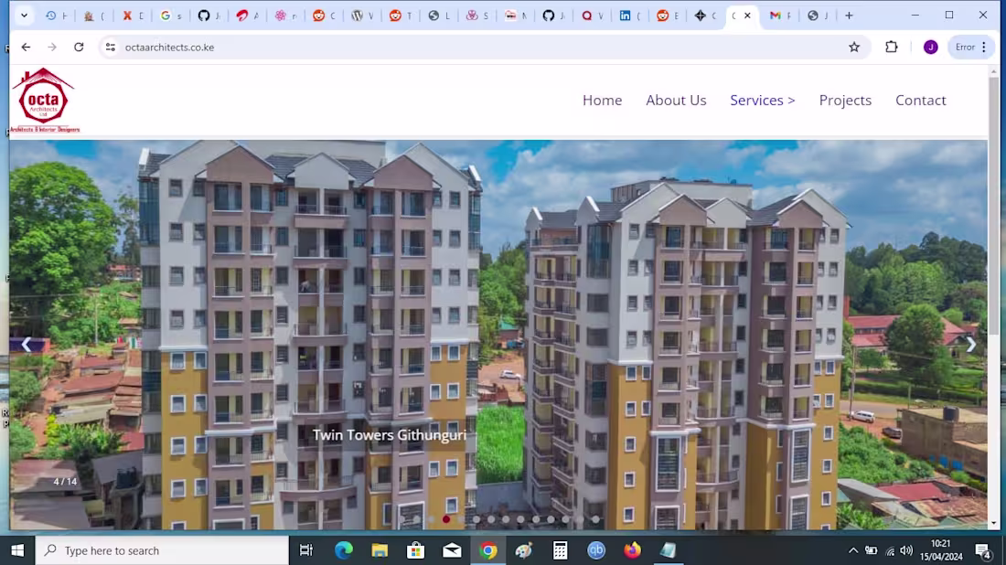Open the taskbar clock showing 10:21
Screen dimensions: 1006x565
pos(941,550)
